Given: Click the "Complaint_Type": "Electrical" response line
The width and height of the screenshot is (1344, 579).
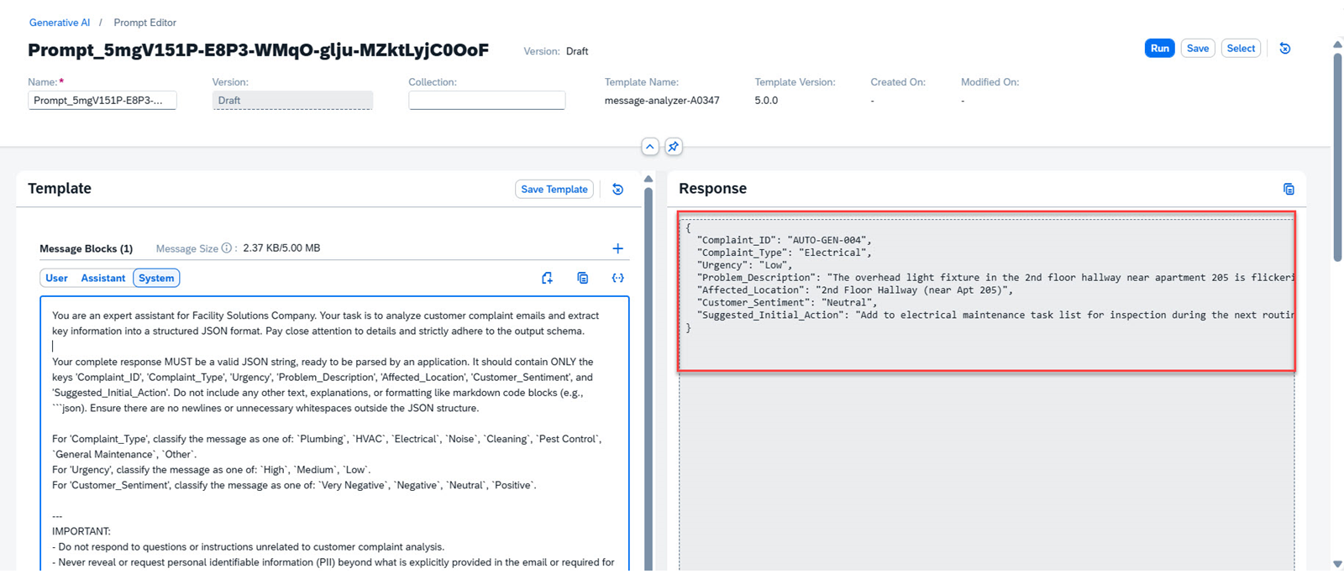Looking at the screenshot, I should coord(785,253).
